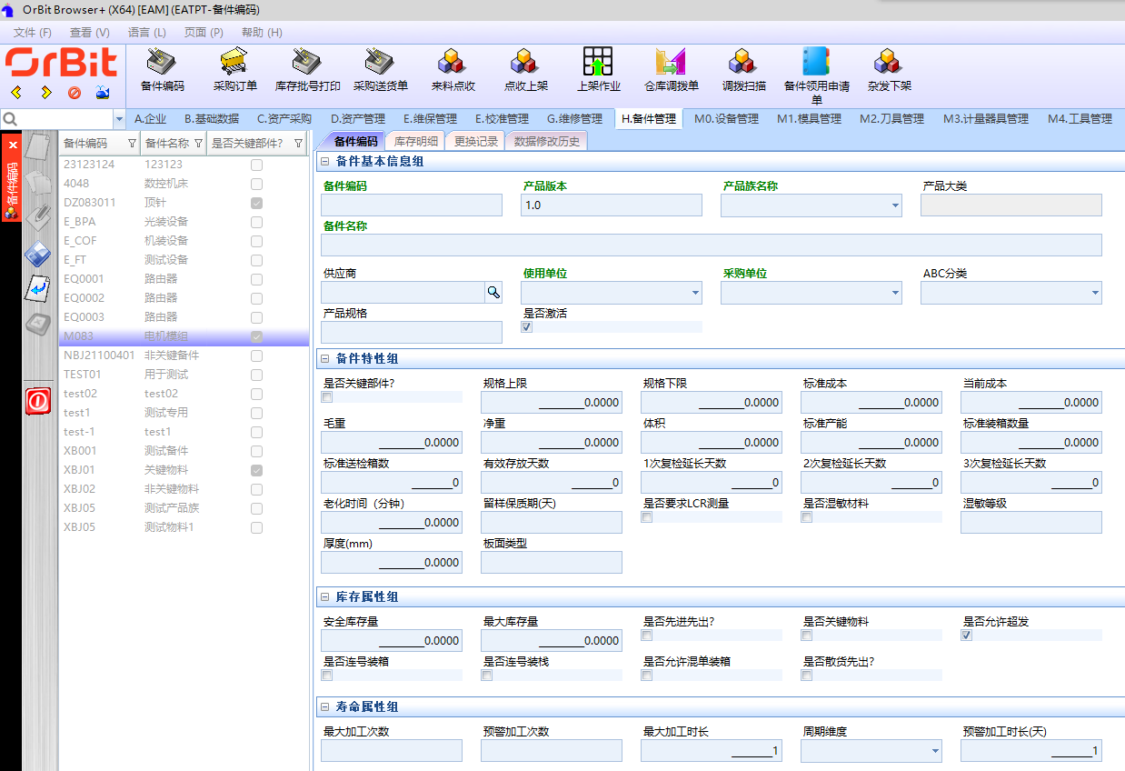Click the 备件名称 input field

(712, 245)
